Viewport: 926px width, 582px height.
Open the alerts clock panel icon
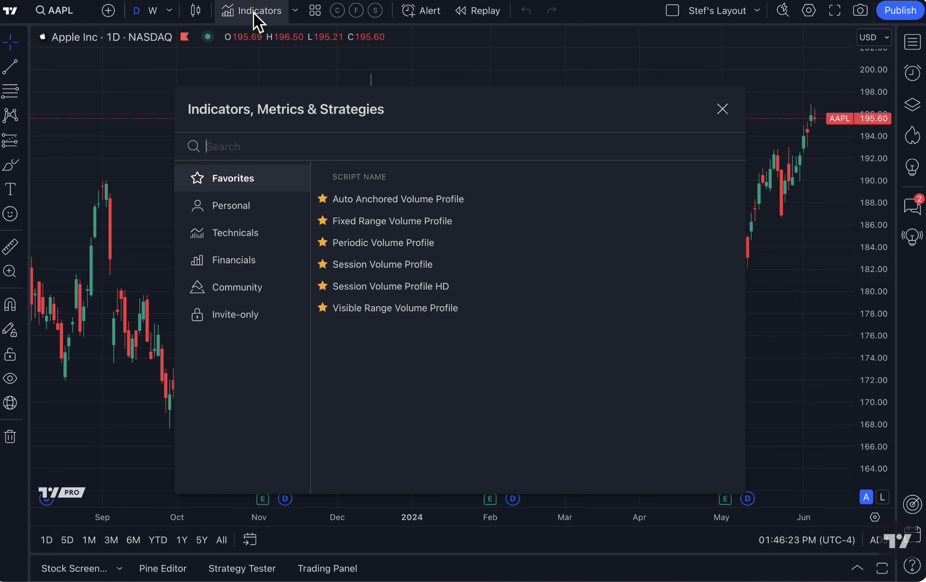(912, 73)
